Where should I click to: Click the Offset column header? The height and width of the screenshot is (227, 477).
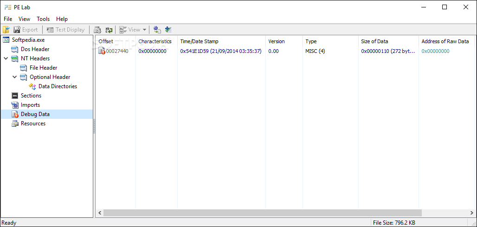click(116, 41)
